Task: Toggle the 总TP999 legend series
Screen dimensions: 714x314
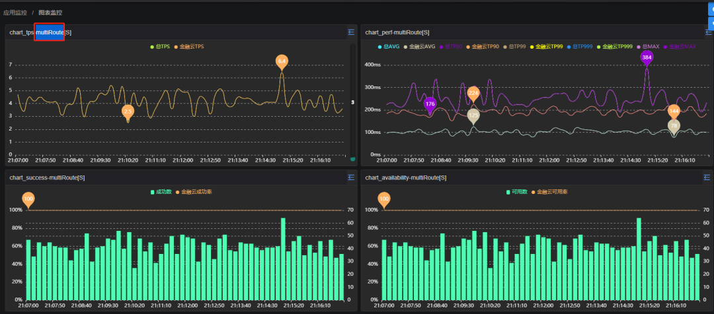Action: (580, 46)
